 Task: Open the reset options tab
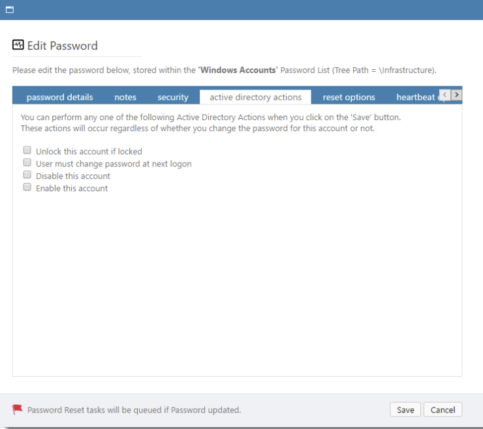[349, 97]
